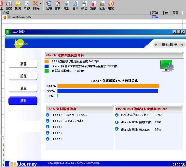Minimize the iRanch 統計 window

[x=174, y=32]
